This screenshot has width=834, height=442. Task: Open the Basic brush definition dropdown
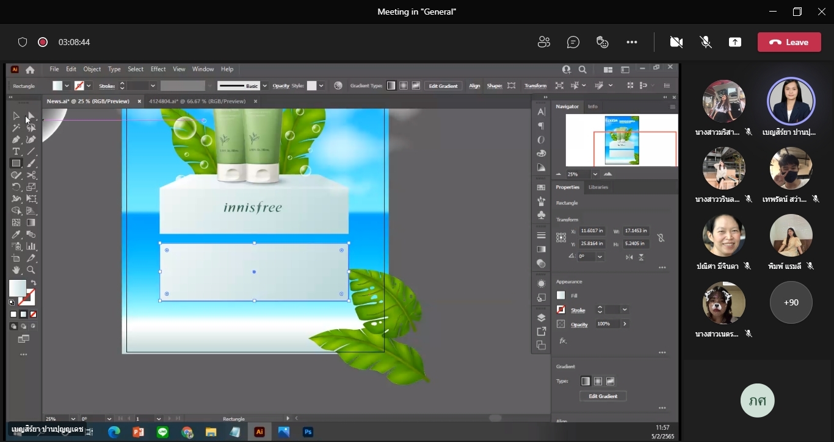pos(264,86)
